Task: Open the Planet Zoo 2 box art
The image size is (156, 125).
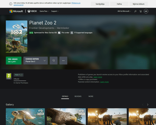Action: 16,37
